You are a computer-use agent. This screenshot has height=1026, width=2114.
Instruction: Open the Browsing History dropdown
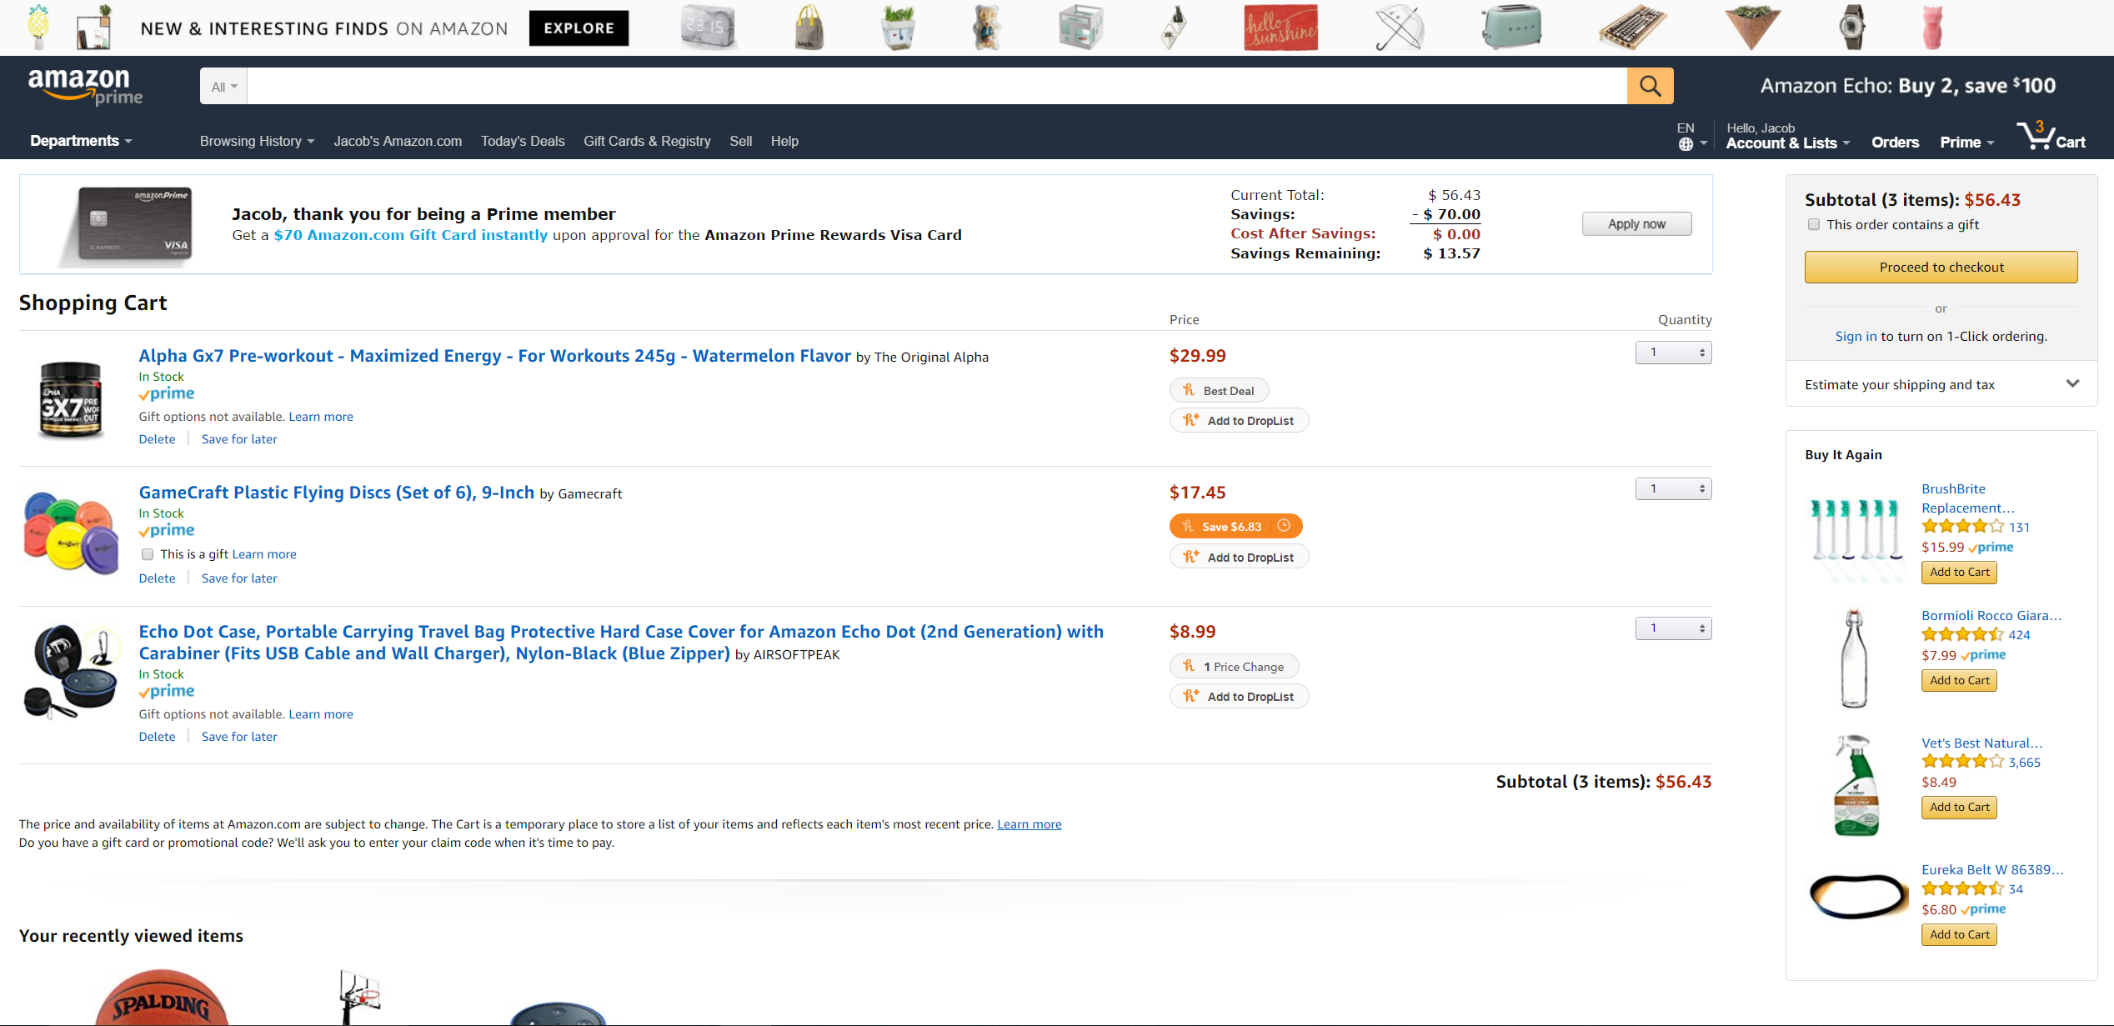coord(257,141)
